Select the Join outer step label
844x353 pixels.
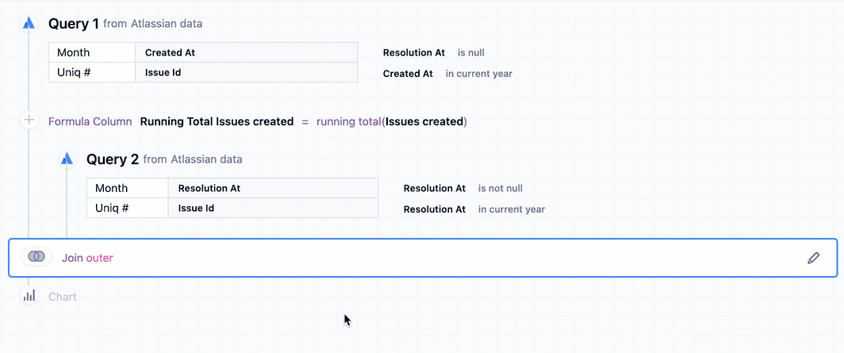(87, 258)
